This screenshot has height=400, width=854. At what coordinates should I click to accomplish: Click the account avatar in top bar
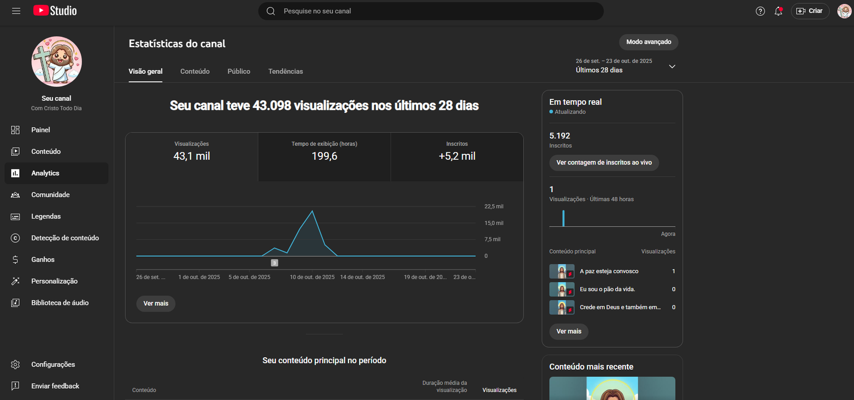point(844,11)
